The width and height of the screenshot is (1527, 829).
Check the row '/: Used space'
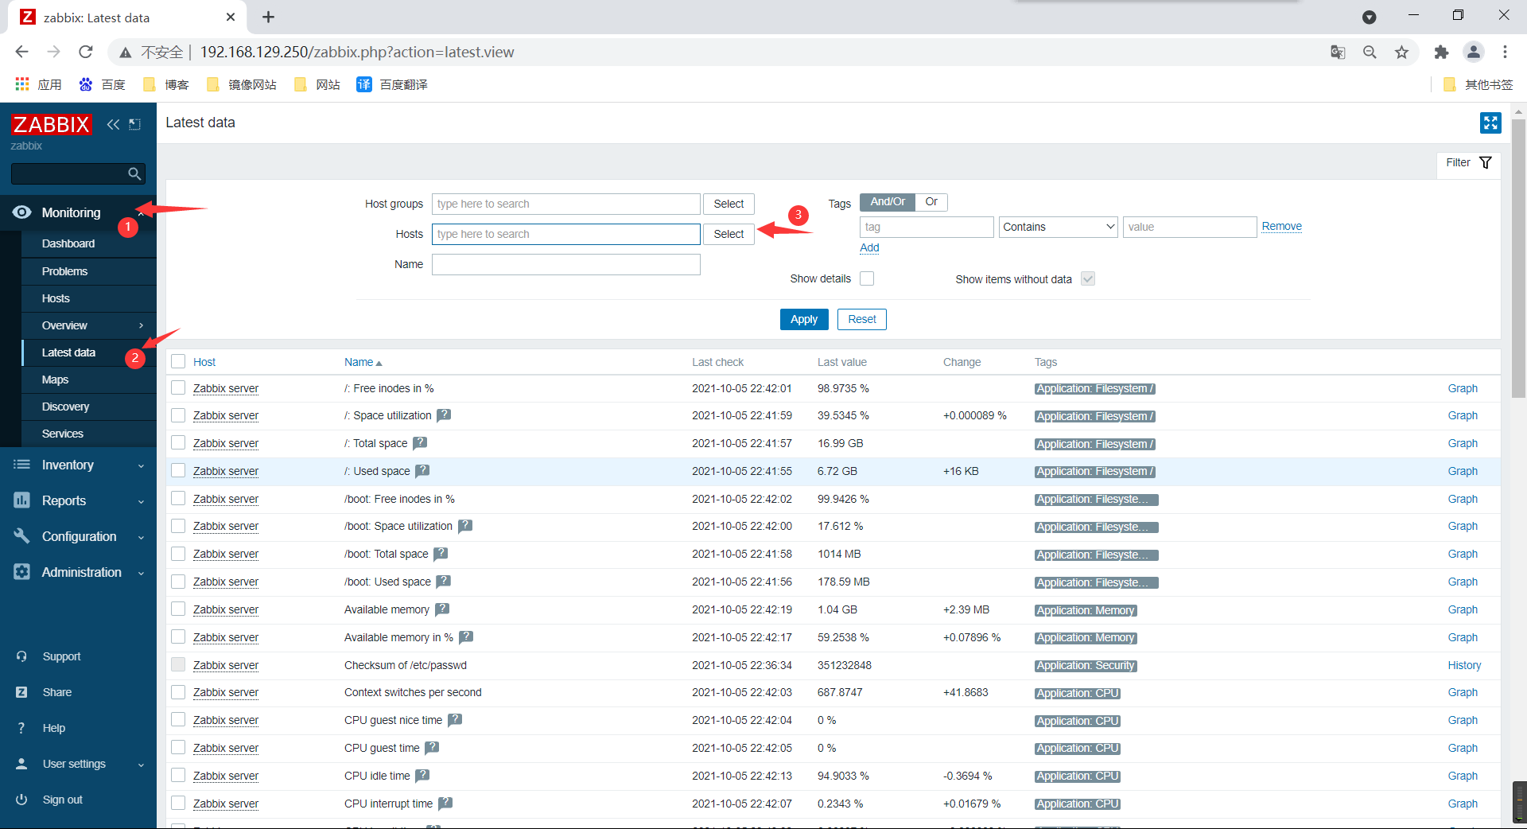(x=178, y=470)
